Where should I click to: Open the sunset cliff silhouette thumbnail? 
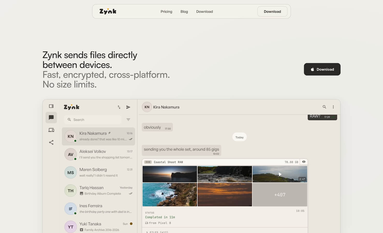click(x=170, y=174)
